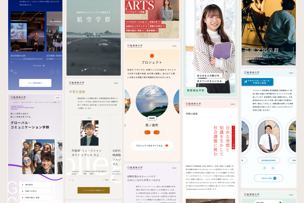Click airplane progress marker under 航空学群

[85, 69]
